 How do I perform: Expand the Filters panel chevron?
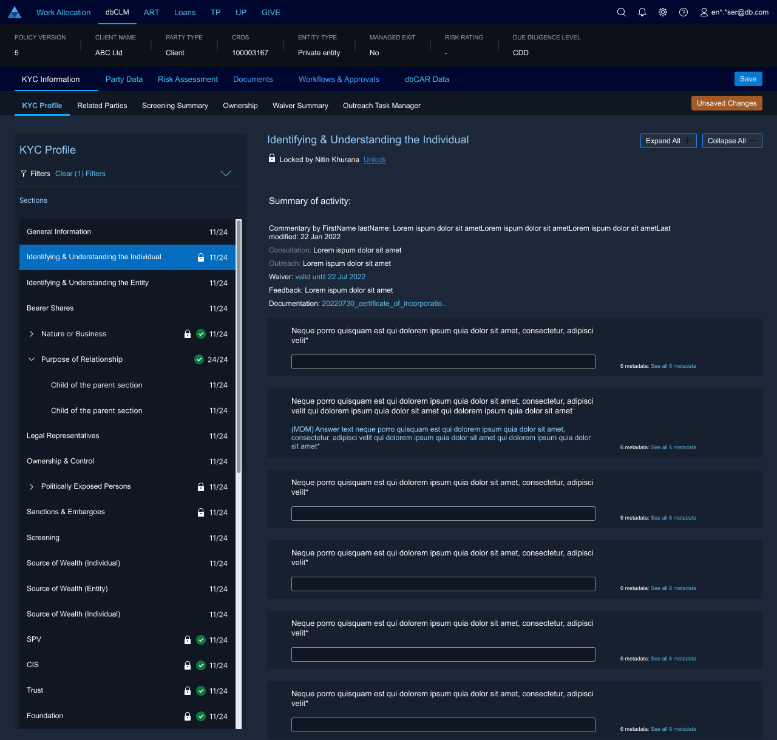click(x=225, y=174)
